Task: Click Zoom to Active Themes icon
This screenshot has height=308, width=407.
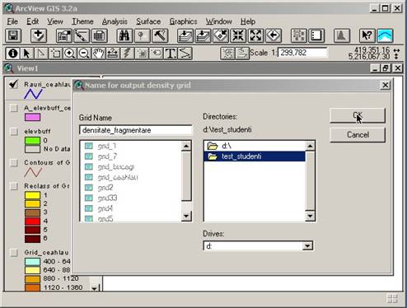Action: [203, 35]
